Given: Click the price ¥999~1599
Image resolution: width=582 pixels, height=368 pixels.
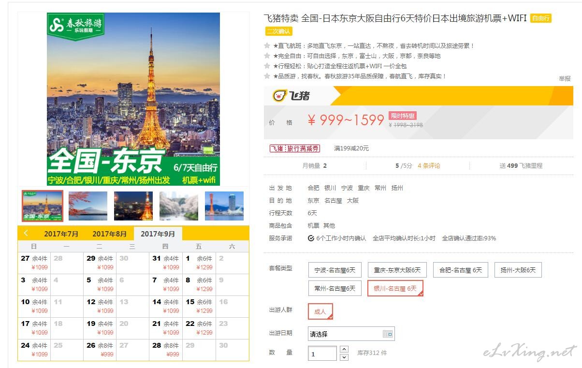Looking at the screenshot, I should 346,120.
